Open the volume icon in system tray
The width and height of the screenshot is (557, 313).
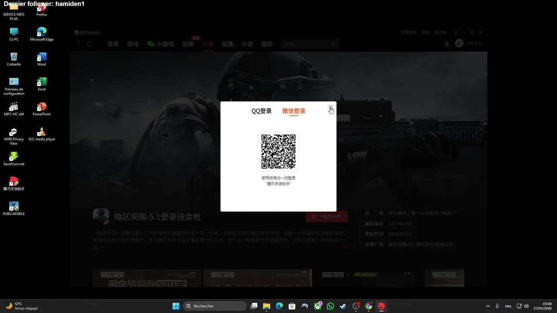tap(527, 306)
